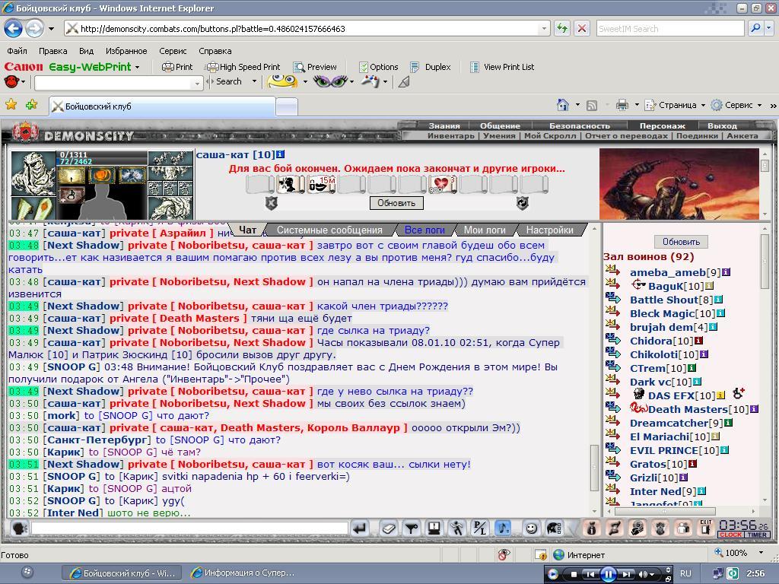Click the left shield icon below scrolls
This screenshot has width=779, height=584.
[272, 202]
